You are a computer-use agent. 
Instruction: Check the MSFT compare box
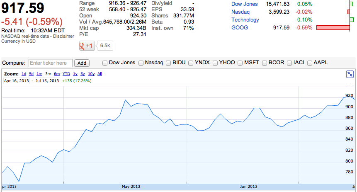pos(240,63)
